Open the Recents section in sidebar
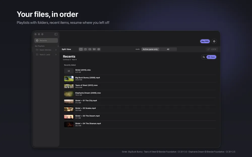Viewport: 252px width, 157px height. point(46,40)
